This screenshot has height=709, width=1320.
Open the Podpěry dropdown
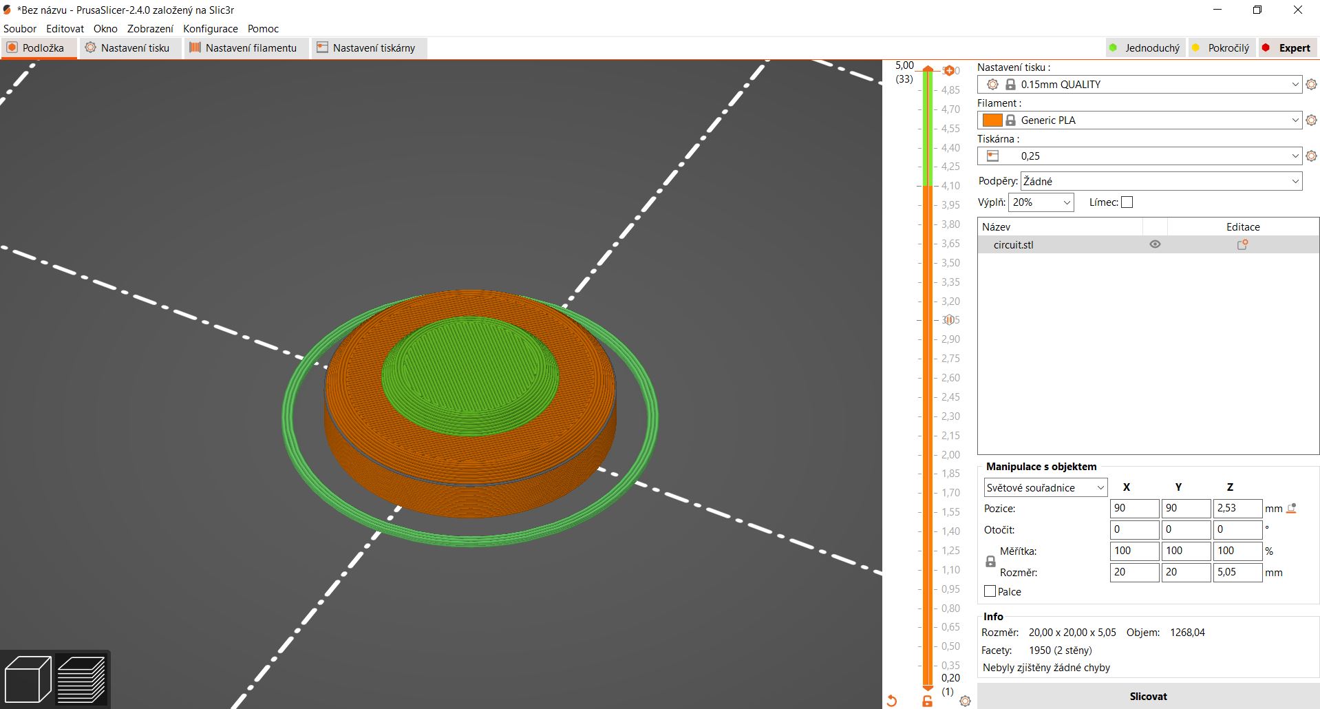(1161, 181)
